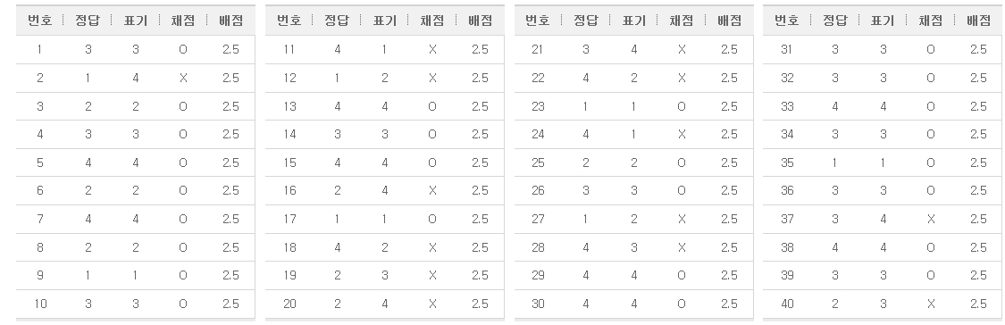
Task: Click the 번호 header in the 31–40 table
Action: [786, 21]
